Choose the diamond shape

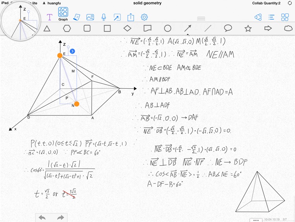[127, 28]
